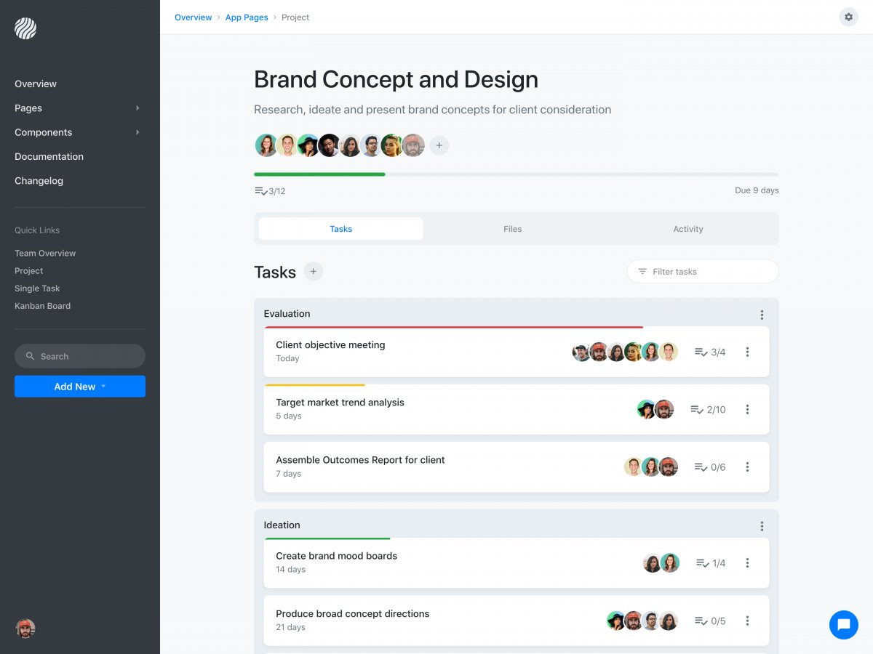Switch to the Files tab
Image resolution: width=873 pixels, height=654 pixels.
513,229
